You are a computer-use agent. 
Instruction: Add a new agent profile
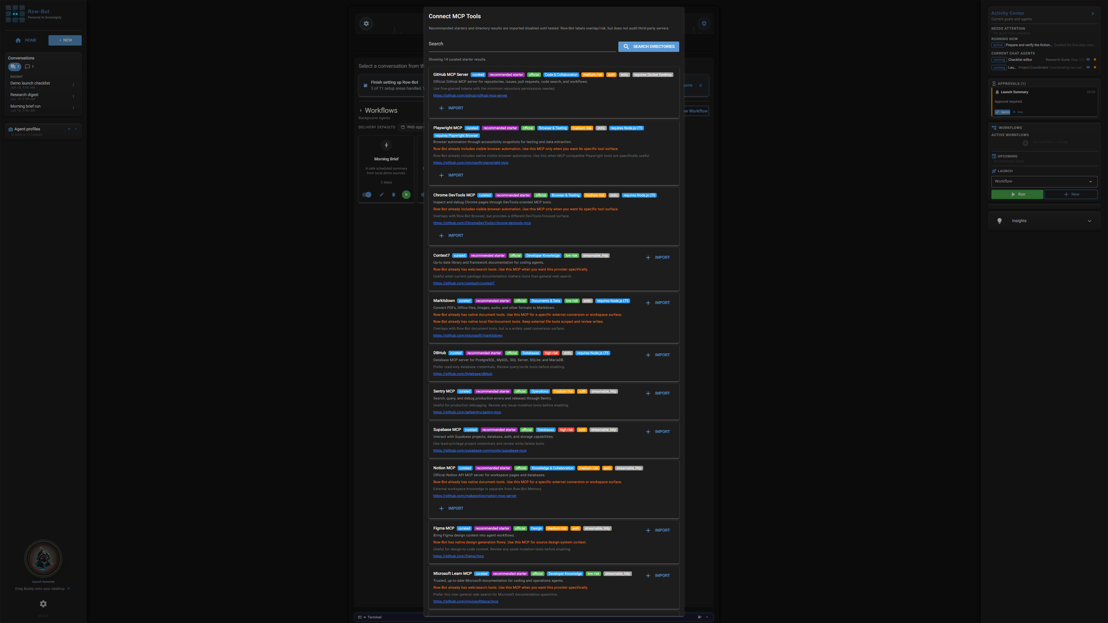(x=69, y=129)
